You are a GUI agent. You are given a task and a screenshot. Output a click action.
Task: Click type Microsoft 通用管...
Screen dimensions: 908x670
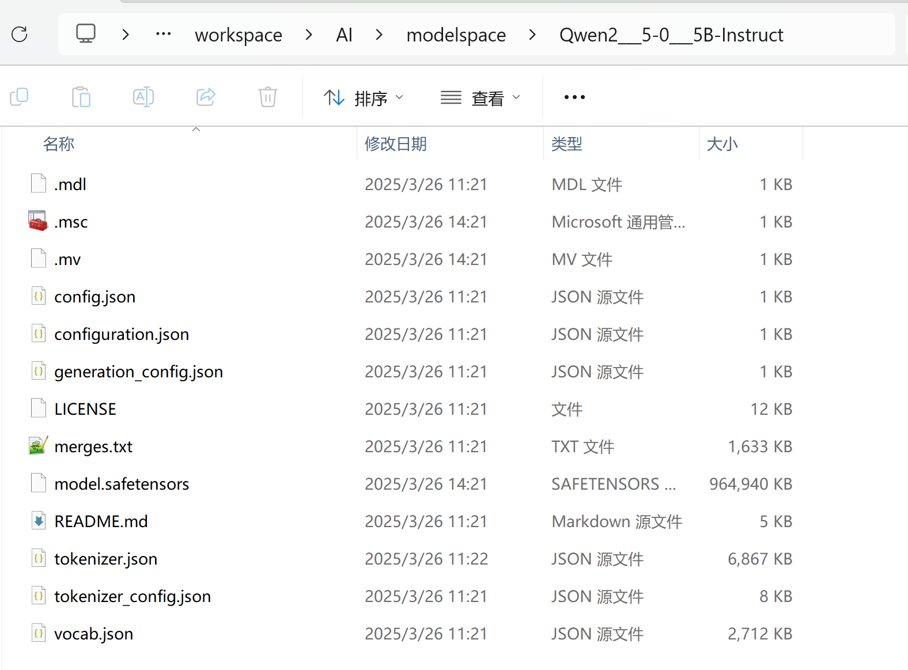[x=619, y=222]
